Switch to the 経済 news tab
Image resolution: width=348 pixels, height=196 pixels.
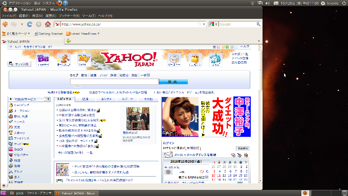click(x=85, y=99)
